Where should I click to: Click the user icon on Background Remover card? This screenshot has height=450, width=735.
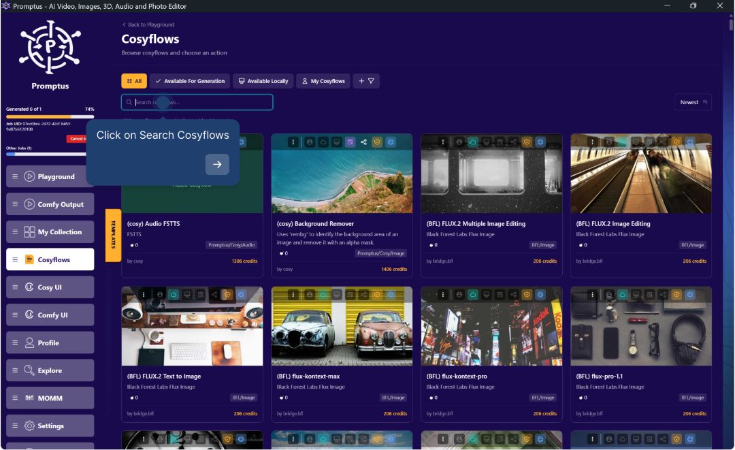[x=310, y=142]
